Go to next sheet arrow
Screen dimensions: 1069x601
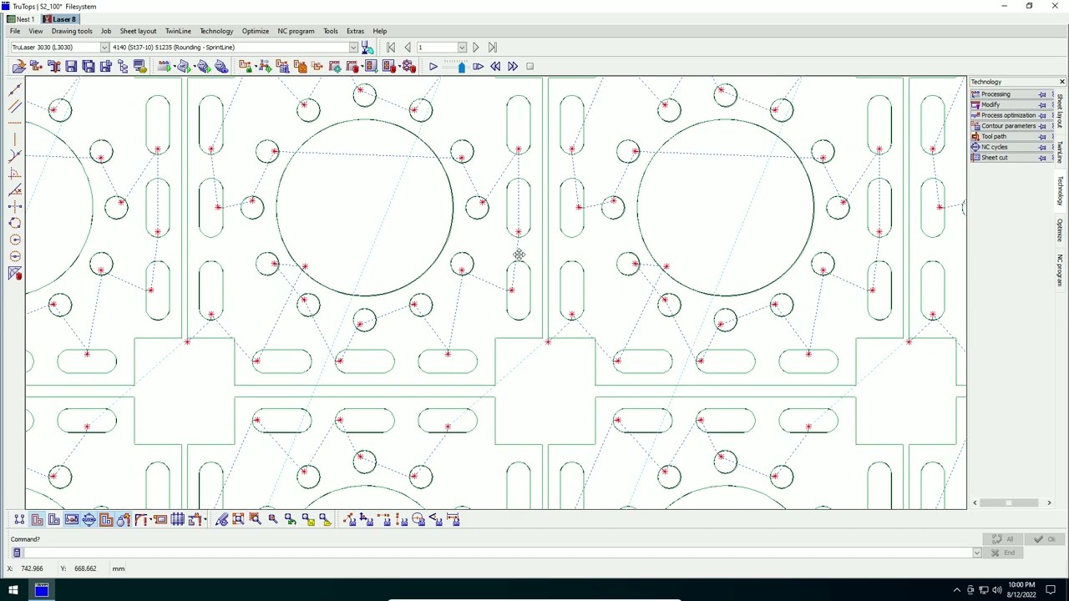pyautogui.click(x=476, y=48)
